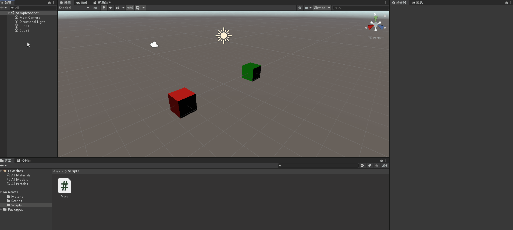The height and width of the screenshot is (230, 513).
Task: Switch to the 遊戲 (Game) tab
Action: [82, 3]
